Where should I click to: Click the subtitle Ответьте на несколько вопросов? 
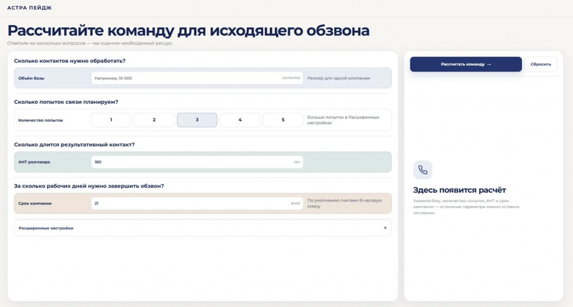[90, 43]
